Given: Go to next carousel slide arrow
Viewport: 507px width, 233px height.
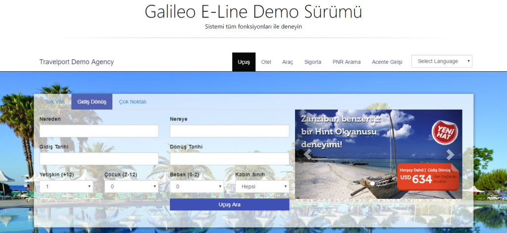Looking at the screenshot, I should pyautogui.click(x=450, y=155).
